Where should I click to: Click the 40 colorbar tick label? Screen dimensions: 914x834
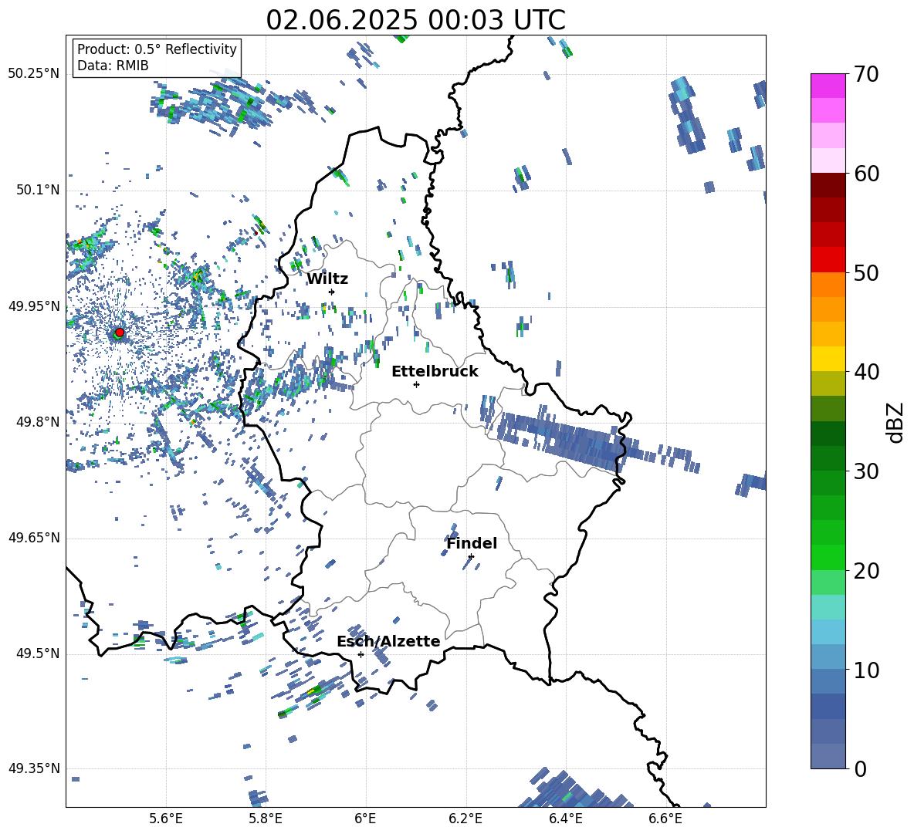[x=866, y=372]
